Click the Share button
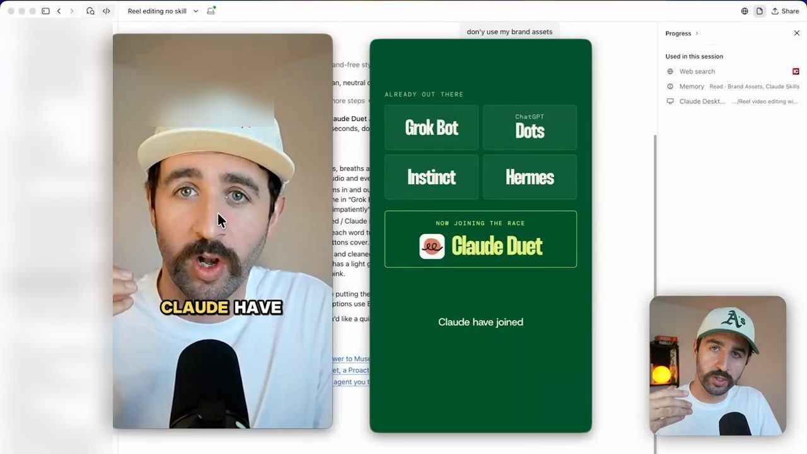Screen dimensions: 807x454 tap(785, 11)
